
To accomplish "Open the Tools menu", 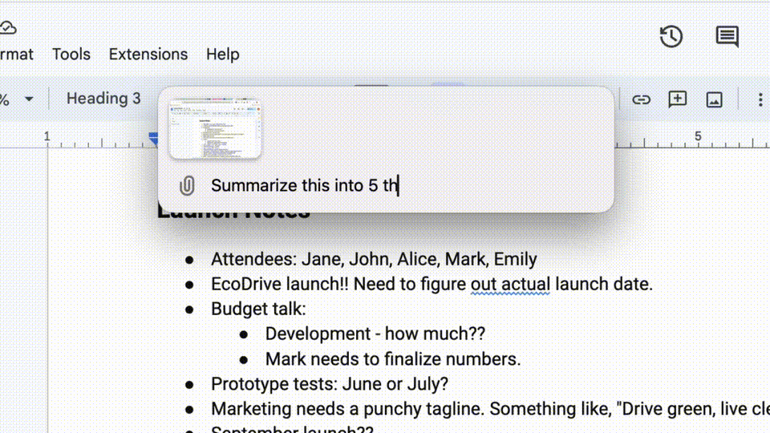I will pos(71,54).
